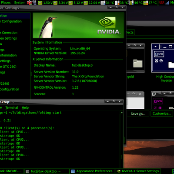This screenshot has height=174, width=174.
Task: Maximize the NVIDIA X Server Settings window
Action: point(117,7)
